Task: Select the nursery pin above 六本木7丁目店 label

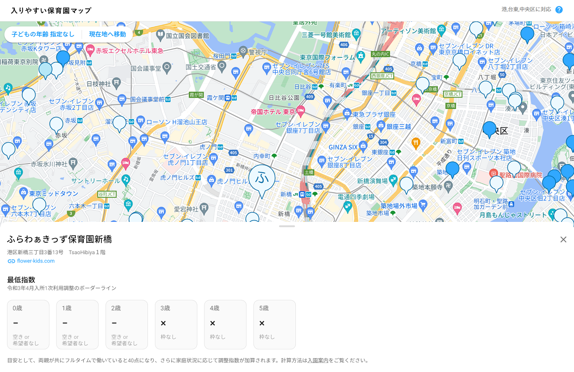Action: tap(39, 206)
